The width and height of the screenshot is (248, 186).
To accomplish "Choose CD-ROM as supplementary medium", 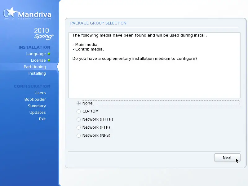I will tap(78, 111).
